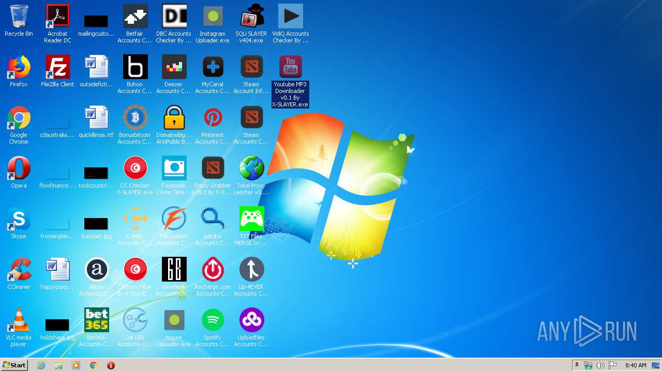Select the Opera desktop shortcut

point(19,173)
